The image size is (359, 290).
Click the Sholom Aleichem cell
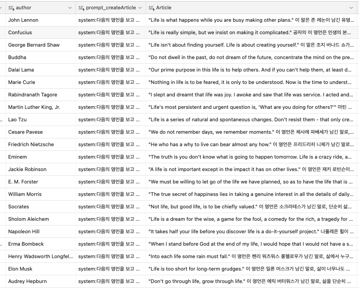[40, 219]
